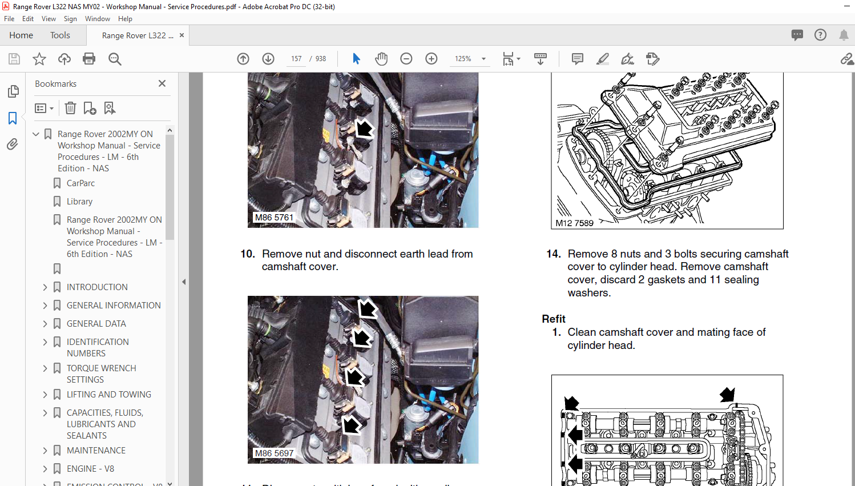The width and height of the screenshot is (855, 486).
Task: Go to previous page arrow
Action: click(x=243, y=59)
